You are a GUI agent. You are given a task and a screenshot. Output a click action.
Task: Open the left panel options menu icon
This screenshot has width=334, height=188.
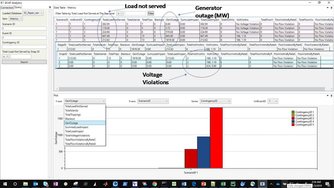(x=50, y=7)
